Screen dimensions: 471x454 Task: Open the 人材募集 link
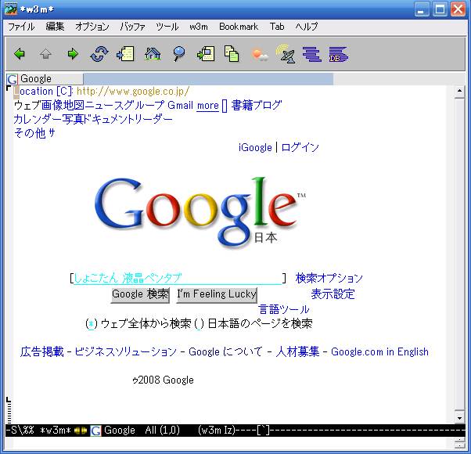[297, 351]
